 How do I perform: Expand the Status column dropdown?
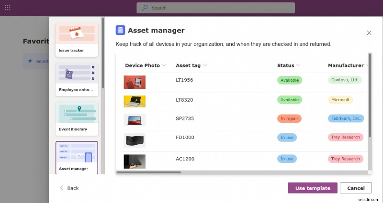tap(298, 65)
